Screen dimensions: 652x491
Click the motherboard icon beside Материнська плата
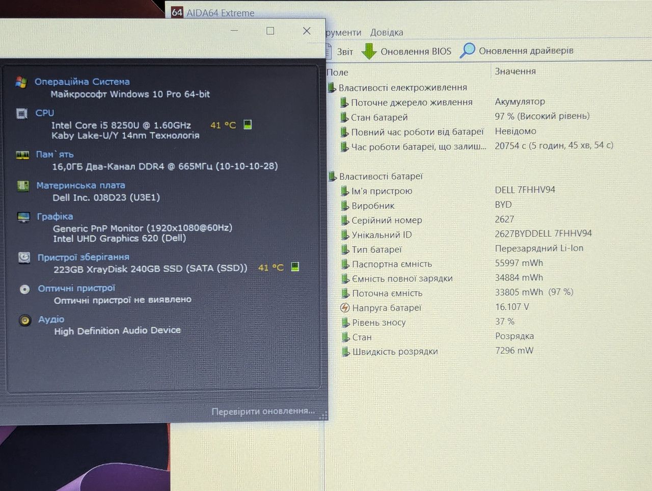click(23, 186)
